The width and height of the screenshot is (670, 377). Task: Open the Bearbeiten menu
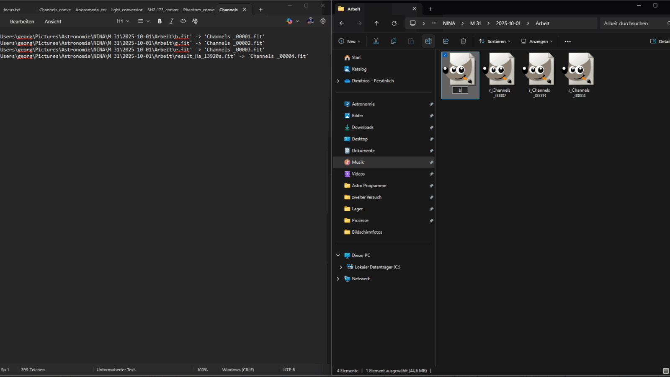point(22,21)
